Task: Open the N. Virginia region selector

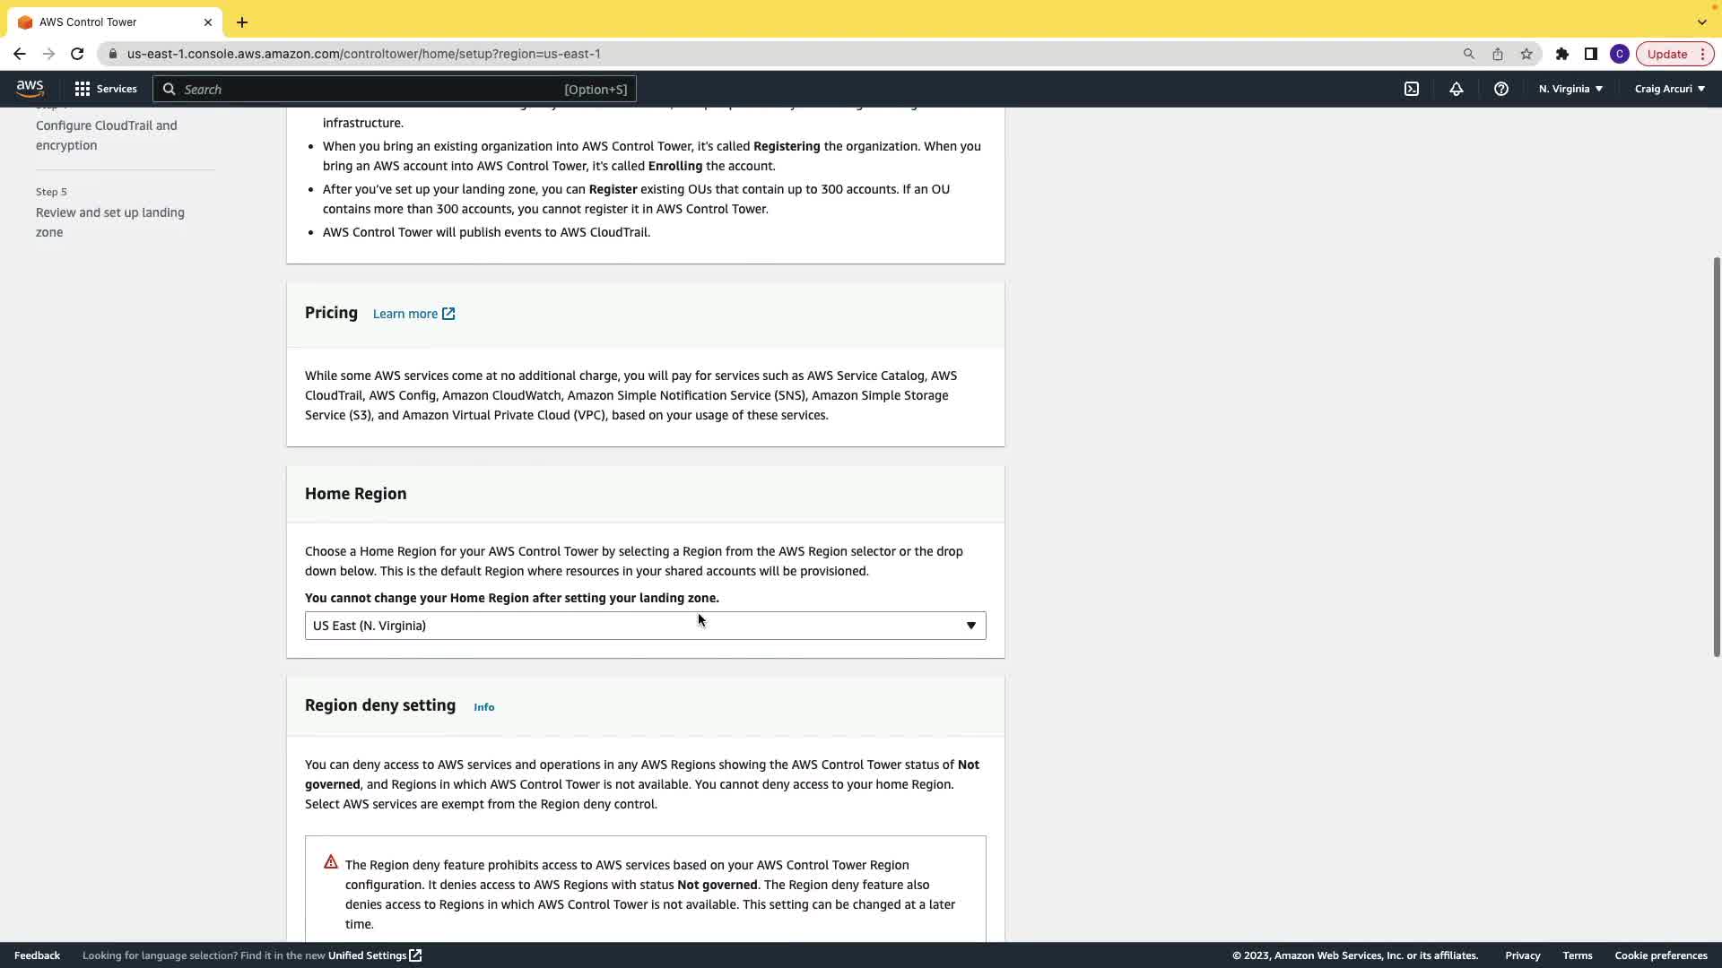Action: 1570,89
